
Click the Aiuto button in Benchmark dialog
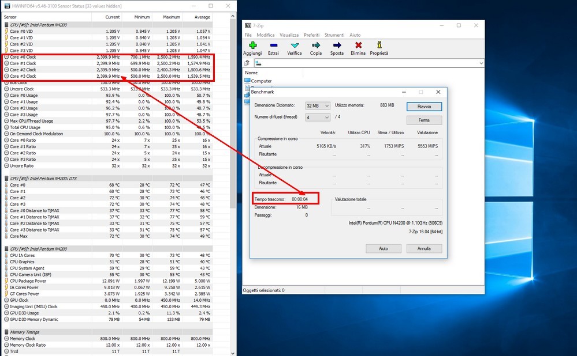(x=383, y=249)
